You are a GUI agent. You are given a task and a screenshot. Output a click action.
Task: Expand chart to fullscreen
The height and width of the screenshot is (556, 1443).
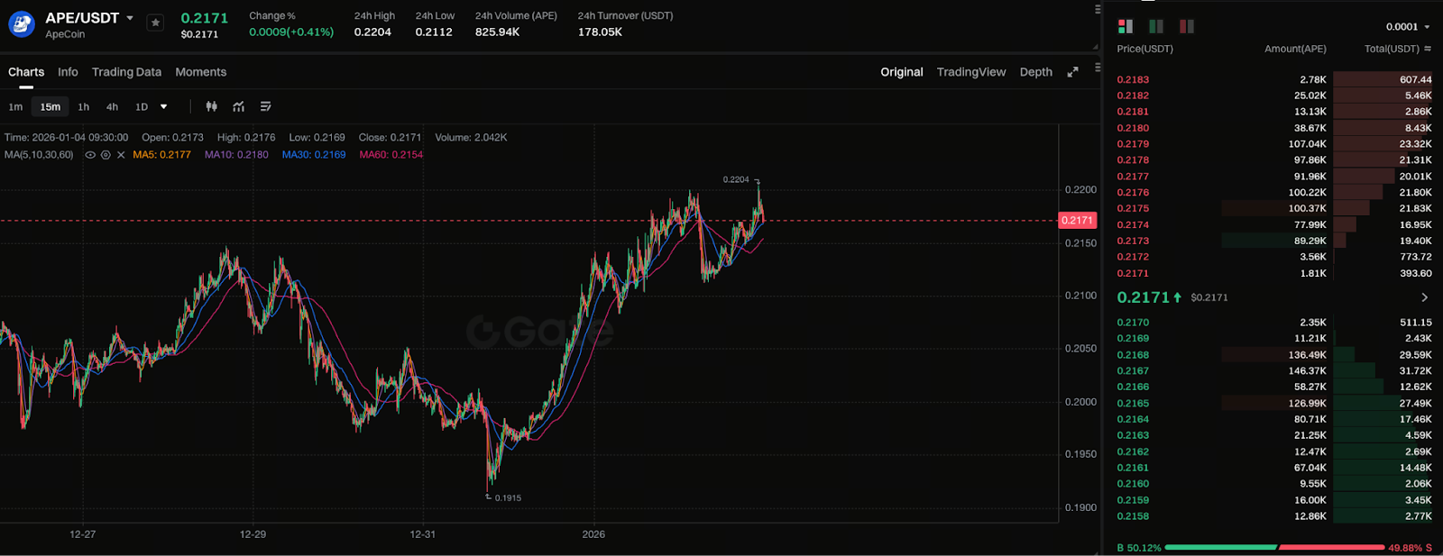click(1072, 72)
